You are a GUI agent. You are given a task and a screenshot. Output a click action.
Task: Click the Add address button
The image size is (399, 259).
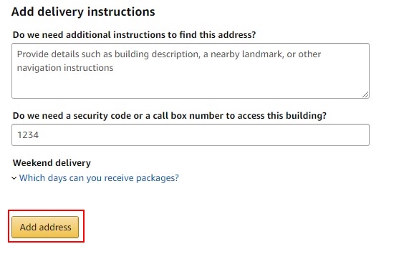point(45,227)
